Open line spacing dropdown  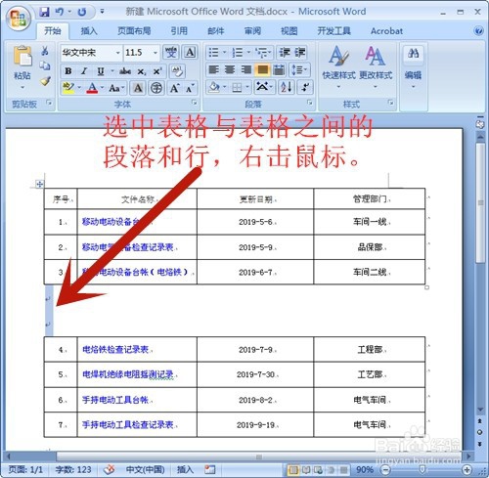click(299, 69)
